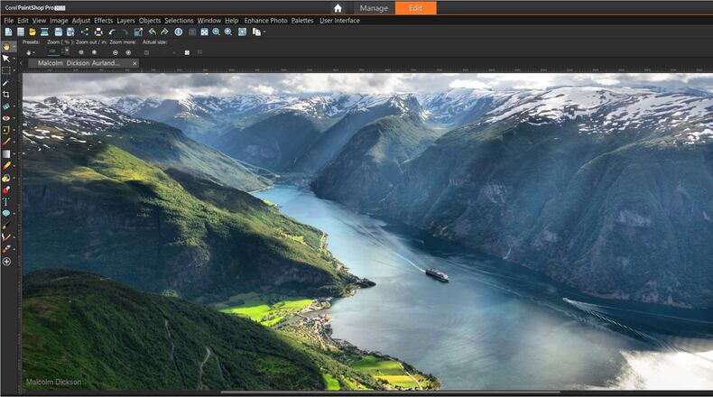Click the Save As disk icon
The image size is (713, 397).
tap(70, 32)
